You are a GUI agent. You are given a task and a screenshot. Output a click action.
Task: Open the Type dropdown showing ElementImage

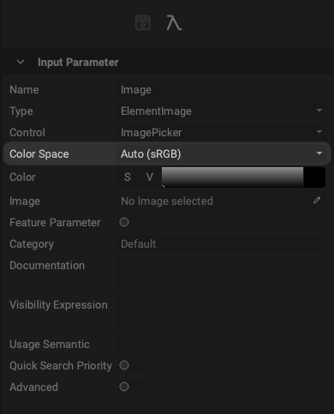[x=221, y=111]
